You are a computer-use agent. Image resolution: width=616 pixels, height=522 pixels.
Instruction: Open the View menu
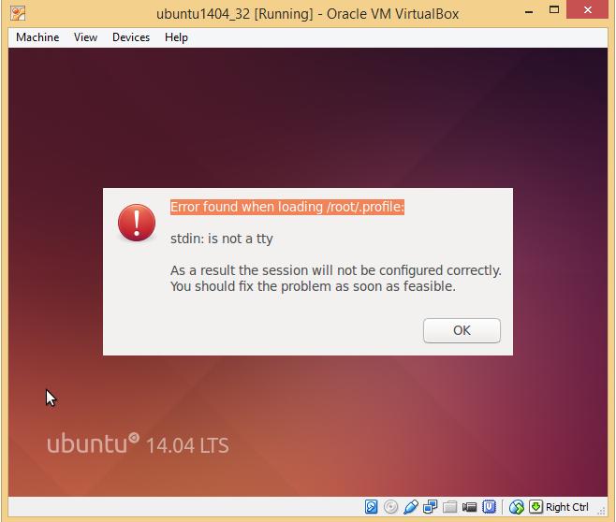[85, 37]
